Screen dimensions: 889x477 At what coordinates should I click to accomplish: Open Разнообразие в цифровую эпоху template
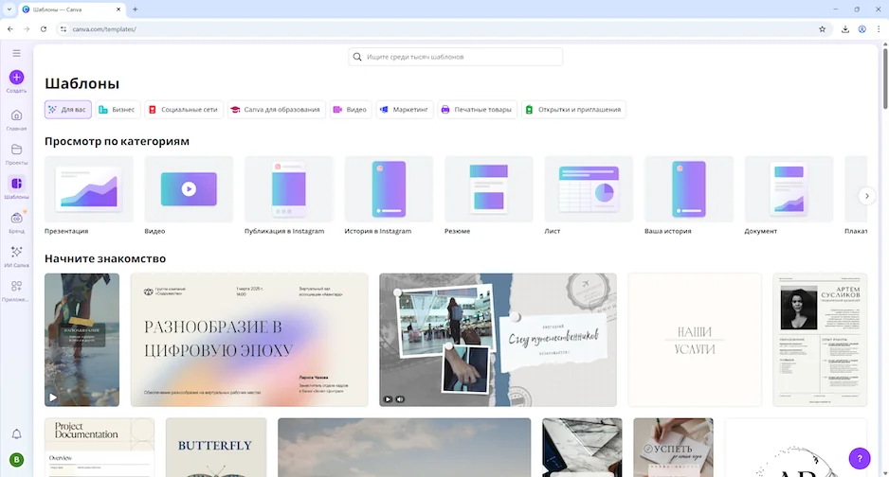coord(249,340)
